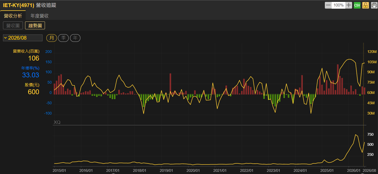This screenshot has width=378, height=174.
Task: Click the 100% zoom level field
Action: (x=338, y=5)
